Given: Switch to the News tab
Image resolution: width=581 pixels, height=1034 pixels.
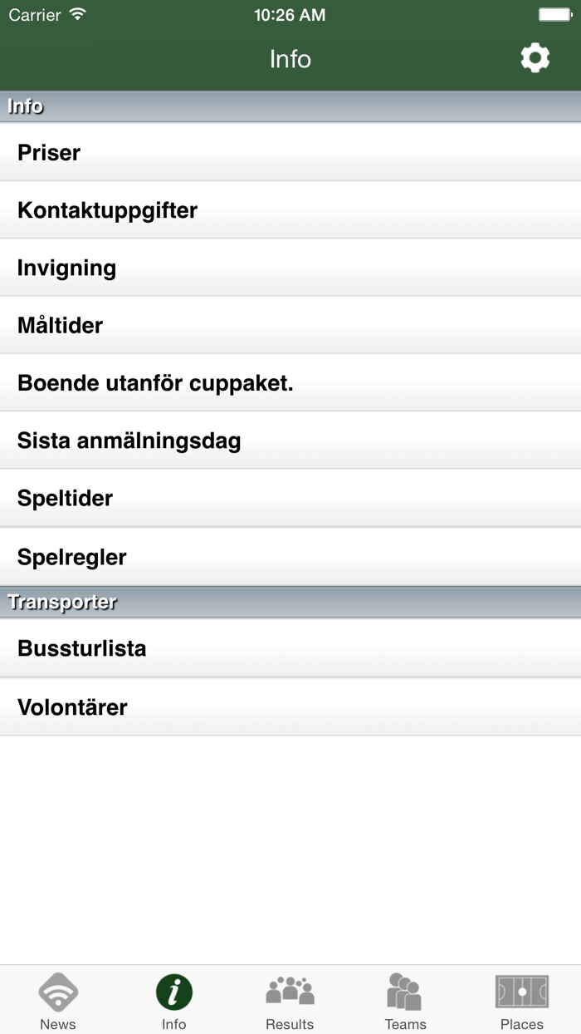Looking at the screenshot, I should tap(57, 1000).
